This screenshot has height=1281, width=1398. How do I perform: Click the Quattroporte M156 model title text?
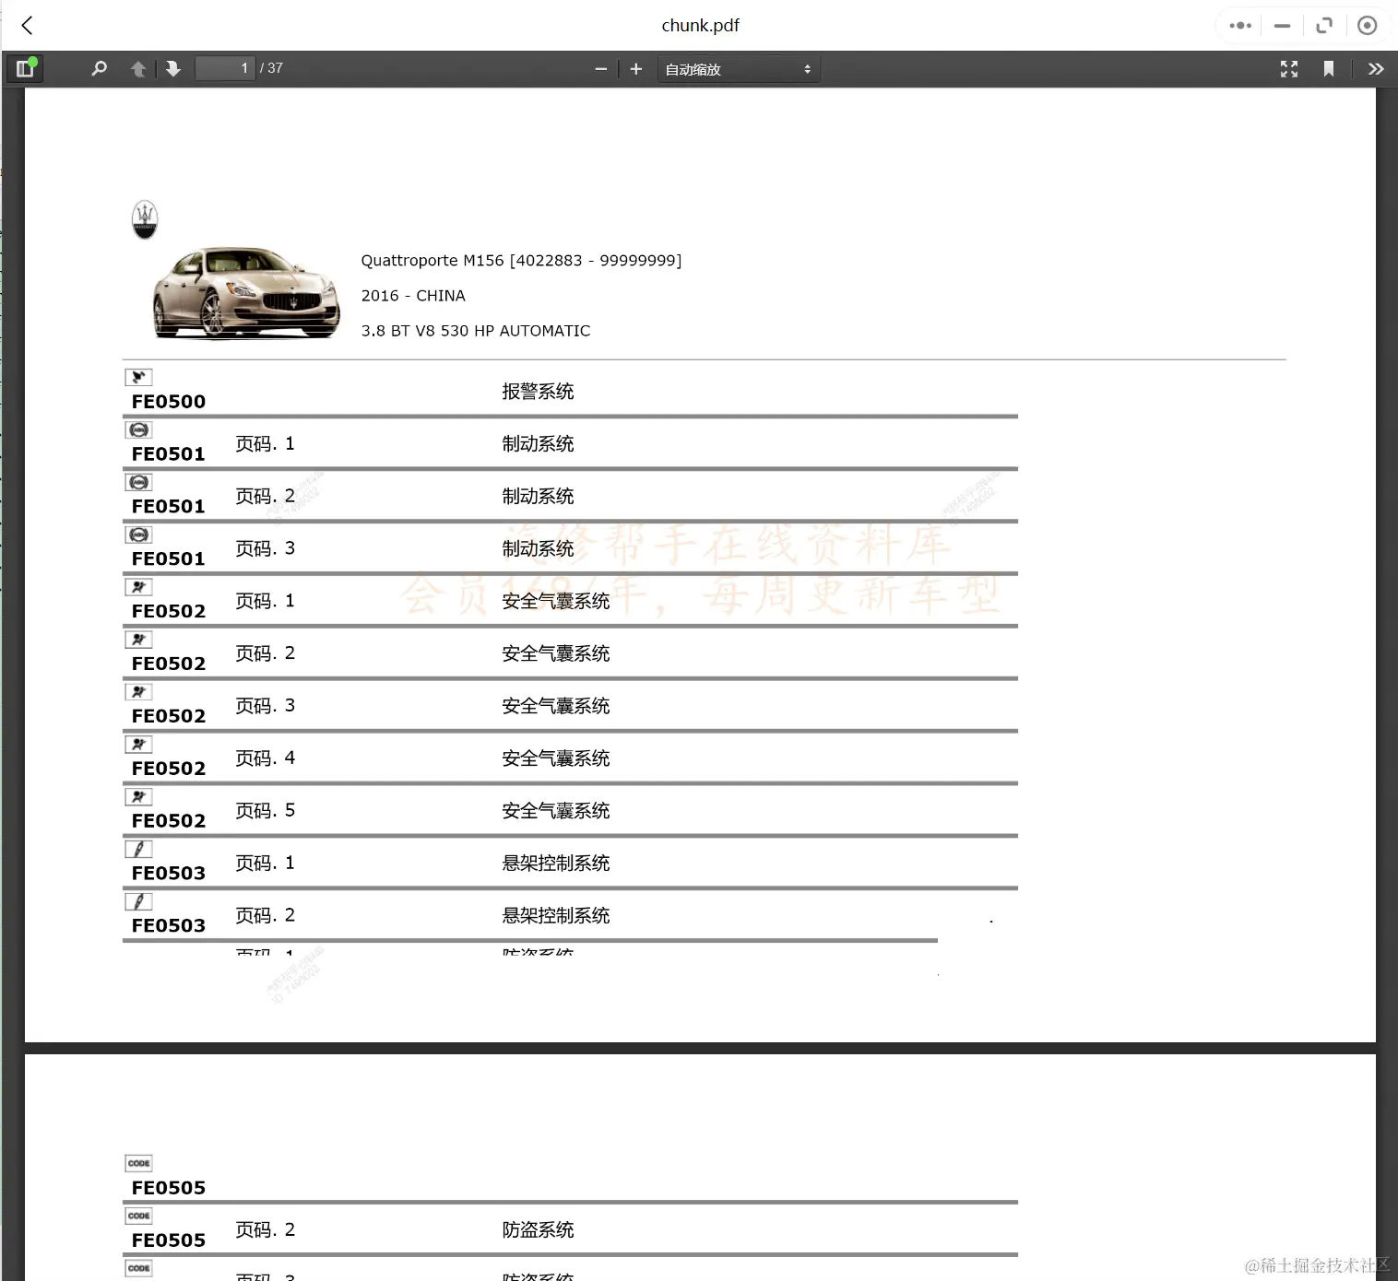(x=521, y=261)
